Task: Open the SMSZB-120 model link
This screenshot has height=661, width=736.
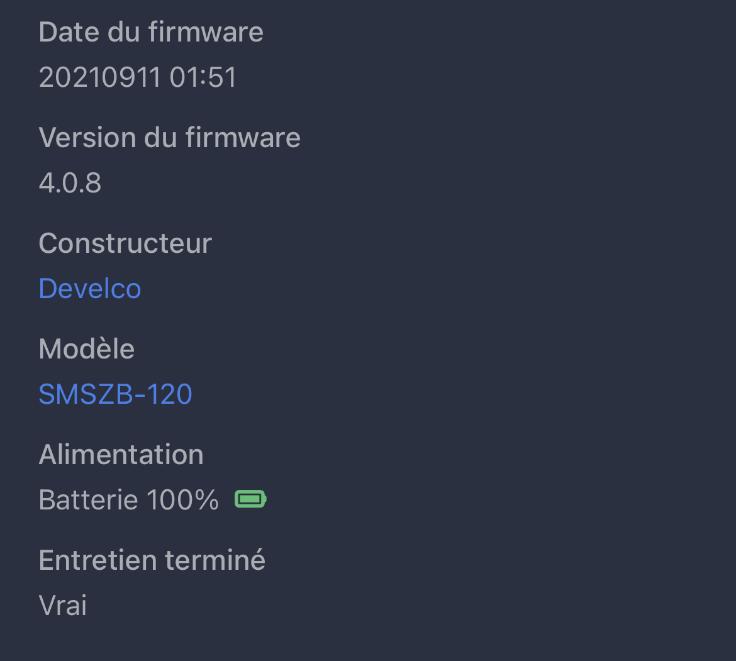Action: point(116,394)
